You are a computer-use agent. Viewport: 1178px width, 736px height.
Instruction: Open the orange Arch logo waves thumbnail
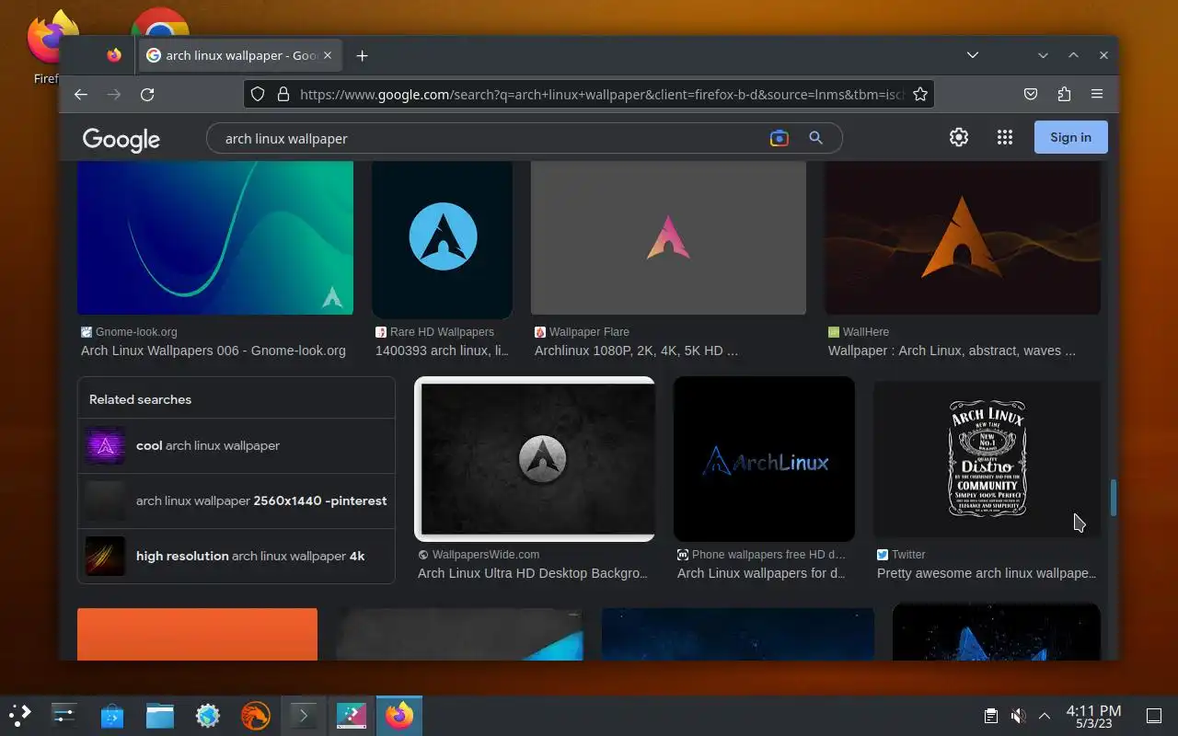[963, 238]
